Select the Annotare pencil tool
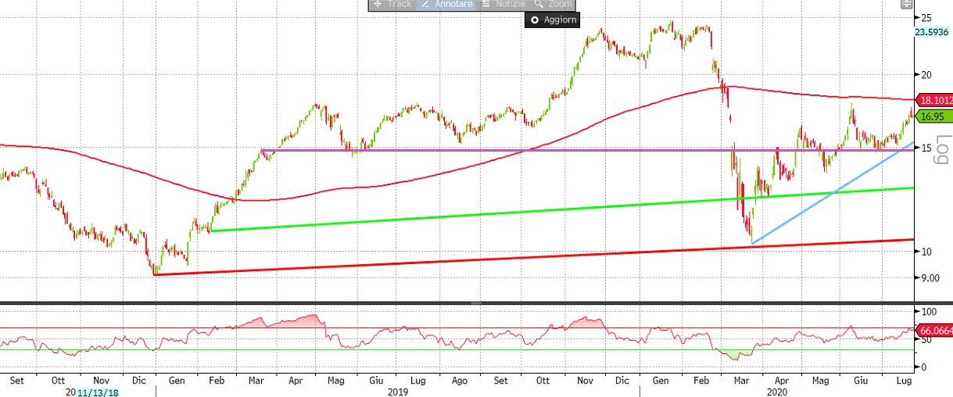The width and height of the screenshot is (953, 397). [446, 4]
